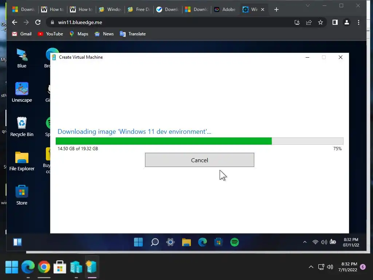
Task: Click Wi-Fi icon on inner taskbar
Action: click(x=315, y=242)
